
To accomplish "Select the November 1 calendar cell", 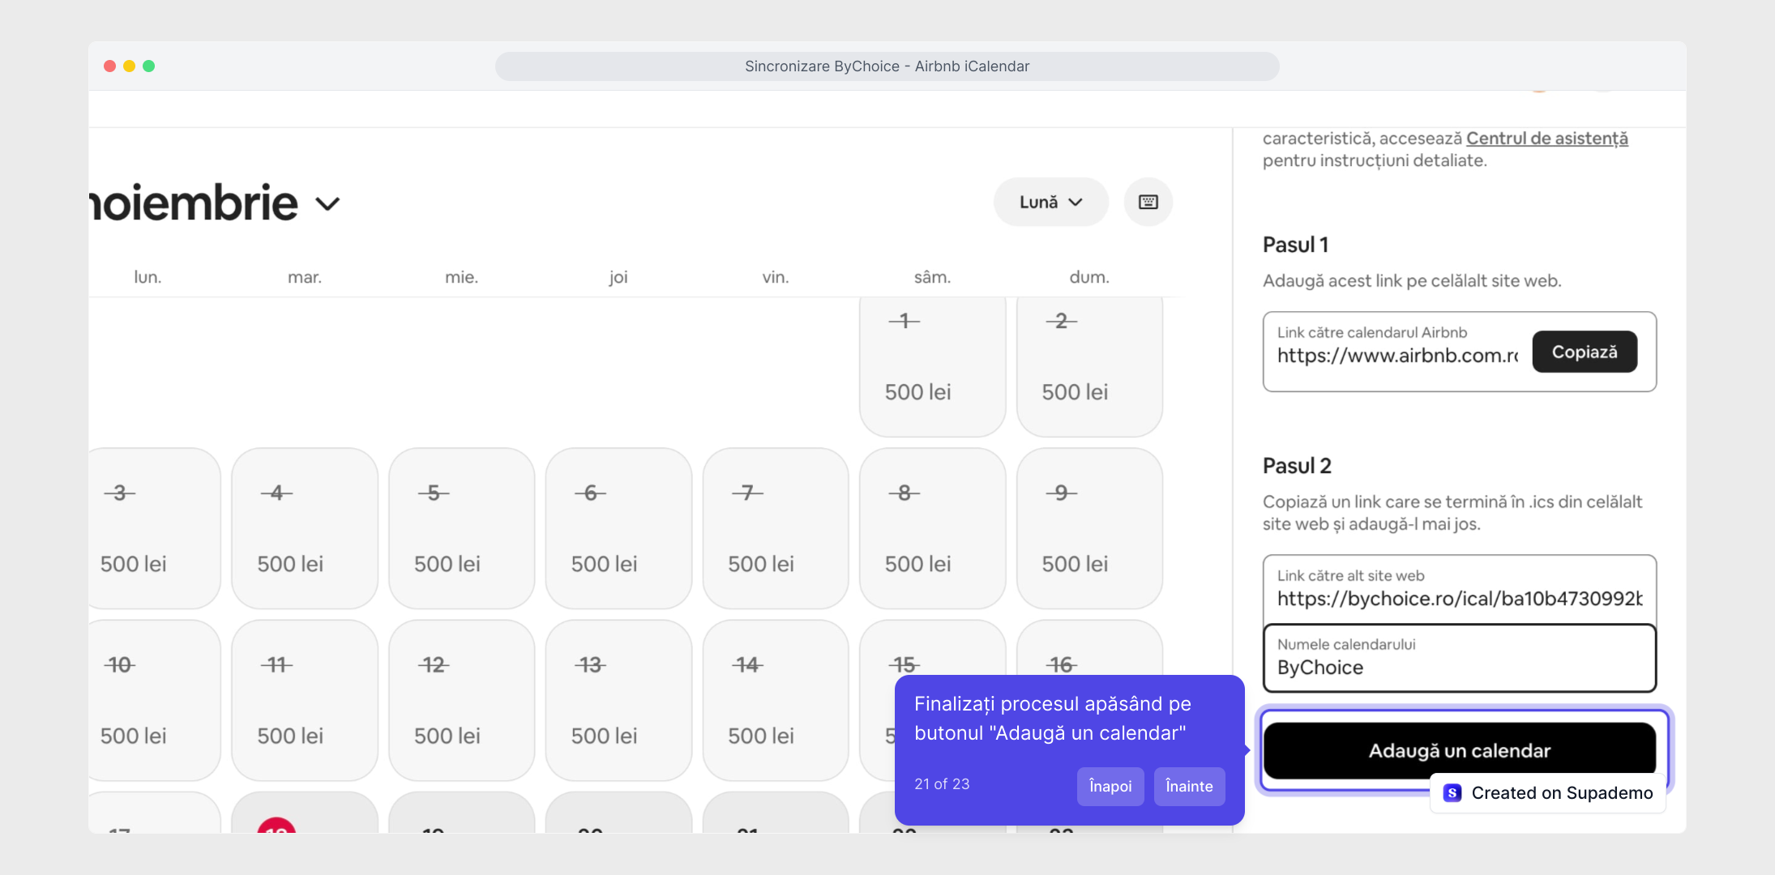I will 932,365.
